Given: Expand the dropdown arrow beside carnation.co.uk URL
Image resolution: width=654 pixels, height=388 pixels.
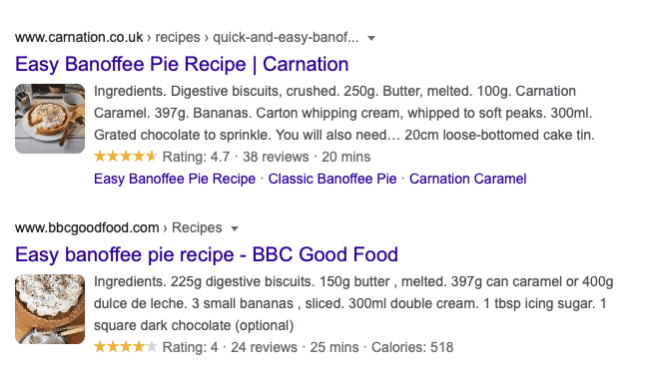Looking at the screenshot, I should click(x=371, y=38).
